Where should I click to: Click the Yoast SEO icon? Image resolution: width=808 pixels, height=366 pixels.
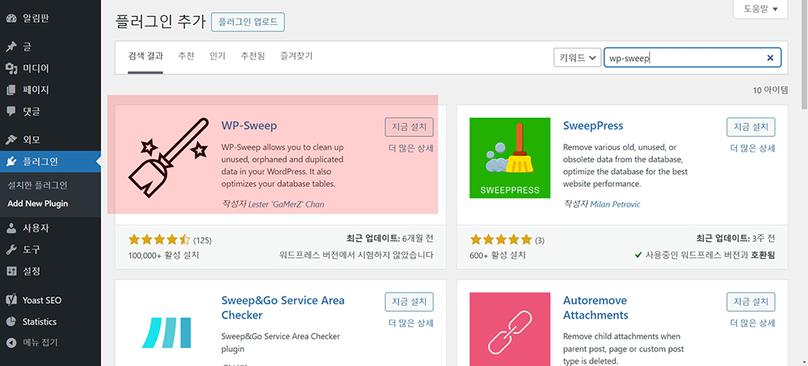11,300
